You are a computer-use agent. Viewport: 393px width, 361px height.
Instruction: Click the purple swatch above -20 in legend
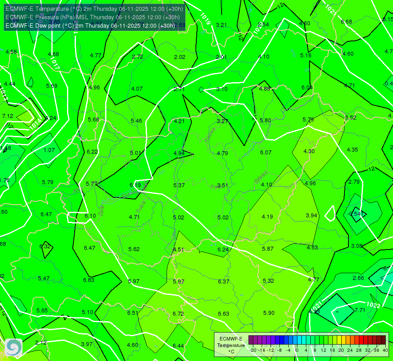tap(251, 340)
